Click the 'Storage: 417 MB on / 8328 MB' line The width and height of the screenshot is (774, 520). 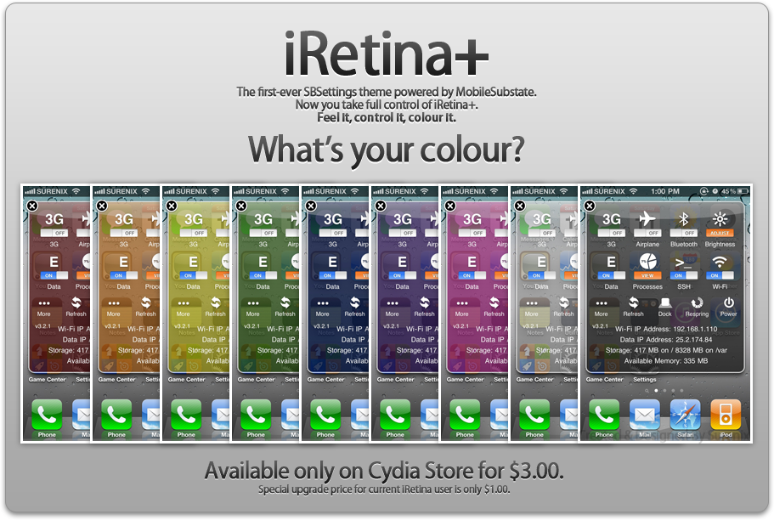click(x=666, y=350)
